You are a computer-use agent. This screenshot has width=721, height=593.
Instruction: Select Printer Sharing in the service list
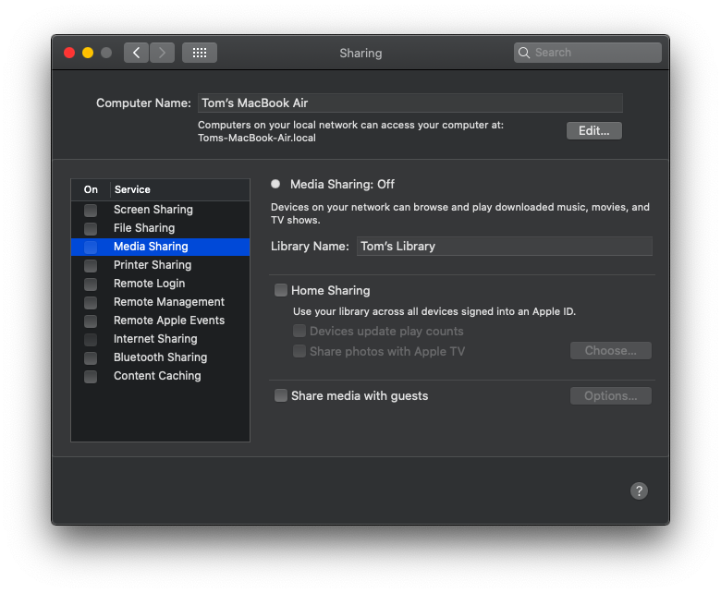tap(161, 265)
